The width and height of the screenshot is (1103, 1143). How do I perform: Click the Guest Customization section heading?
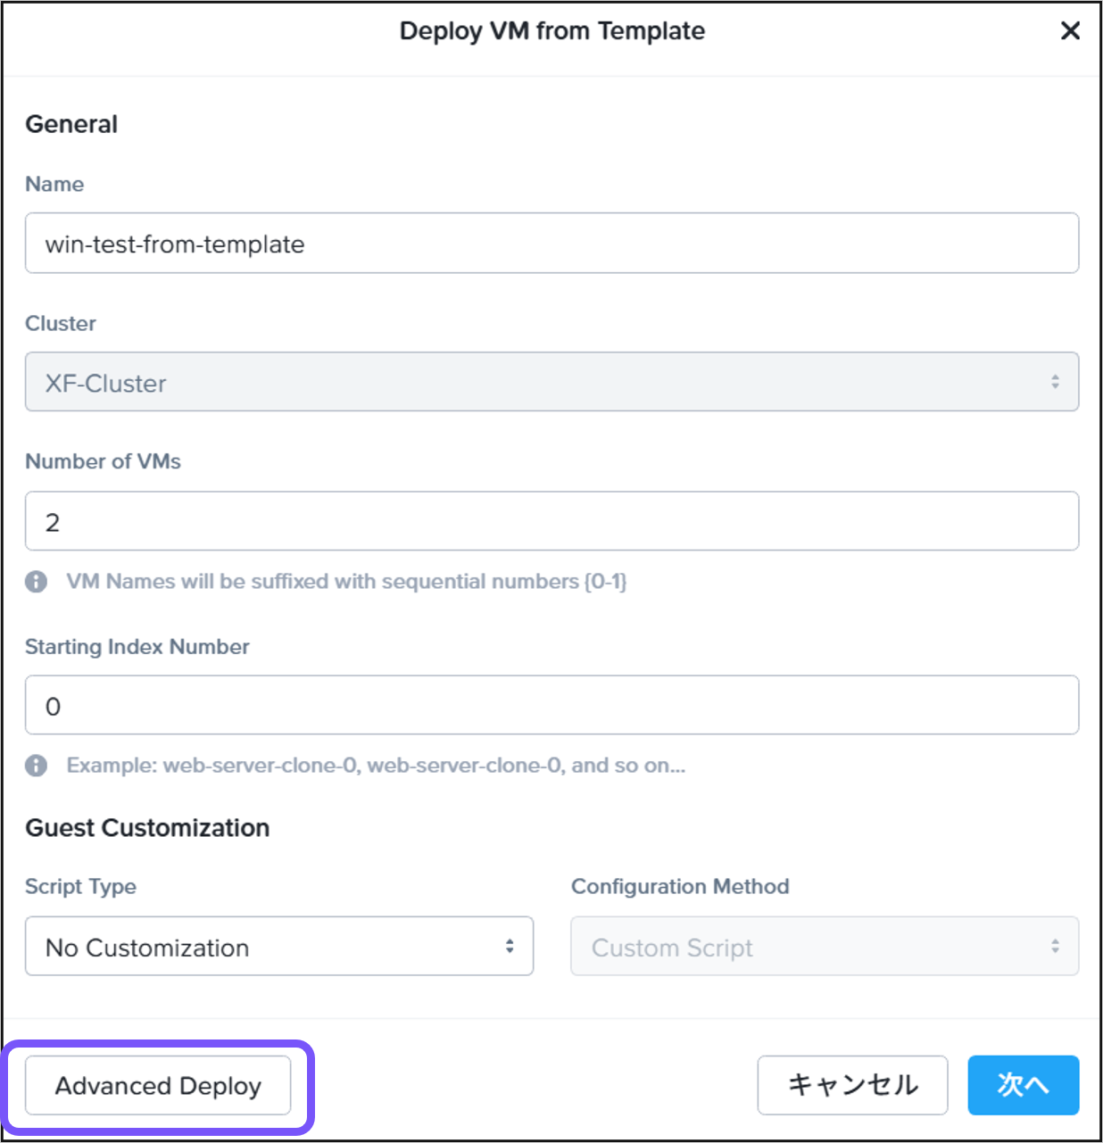[147, 828]
